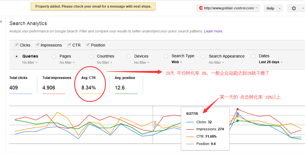Uncheck the Clicks checkbox
The height and width of the screenshot is (154, 305).
coord(16,45)
